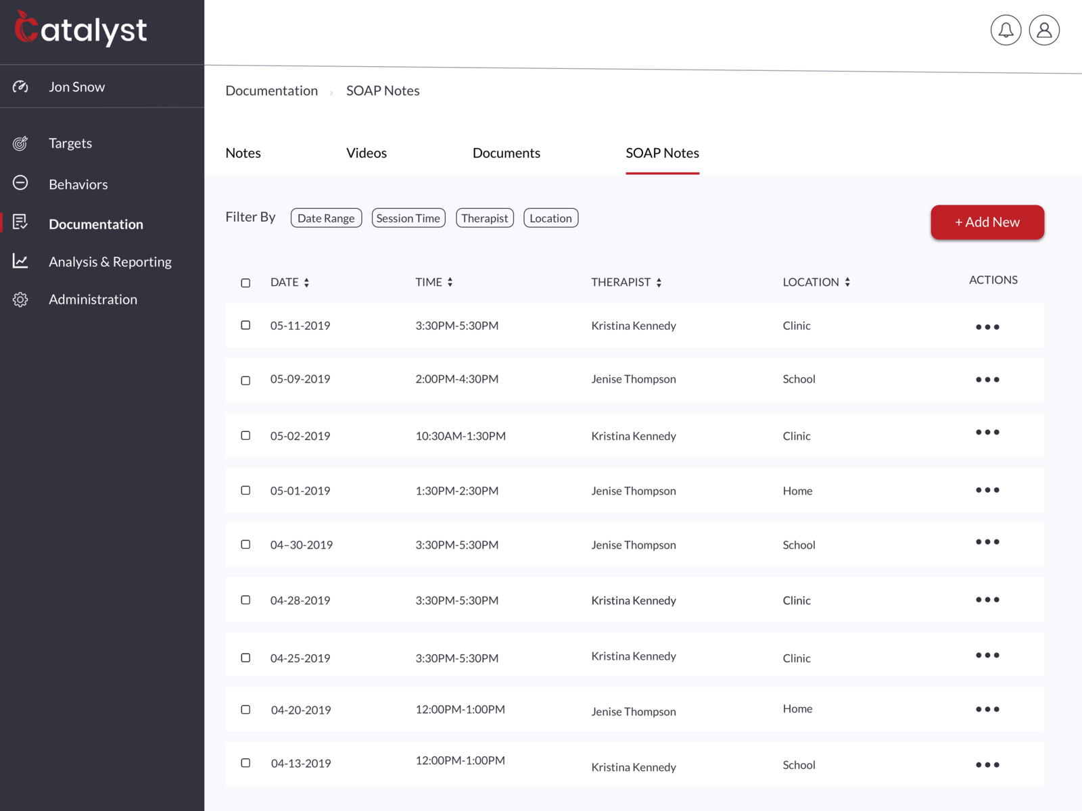Viewport: 1082px width, 811px height.
Task: Open actions menu for the 05-11-2019 entry
Action: (988, 326)
